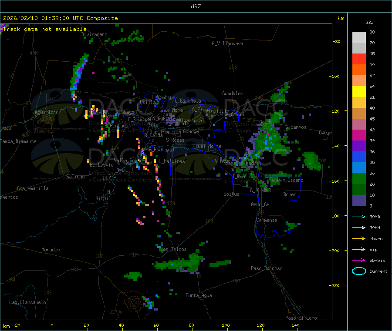Screen dimensions: 392x331
Task: Click the 'N_1' map label
Action: pyautogui.click(x=111, y=192)
